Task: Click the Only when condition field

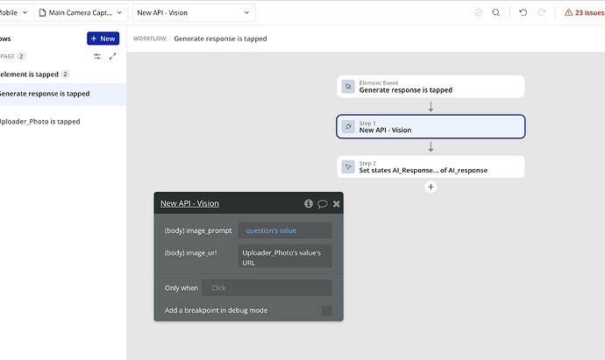Action: [267, 287]
